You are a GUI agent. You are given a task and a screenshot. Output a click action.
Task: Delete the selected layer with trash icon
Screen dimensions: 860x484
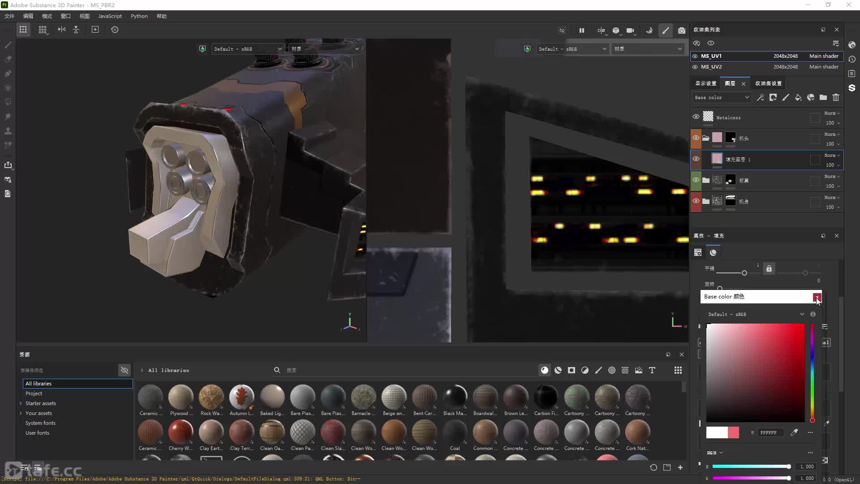point(836,97)
